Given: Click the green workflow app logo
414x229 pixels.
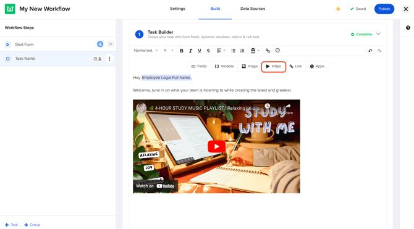Looking at the screenshot, I should coord(10,9).
